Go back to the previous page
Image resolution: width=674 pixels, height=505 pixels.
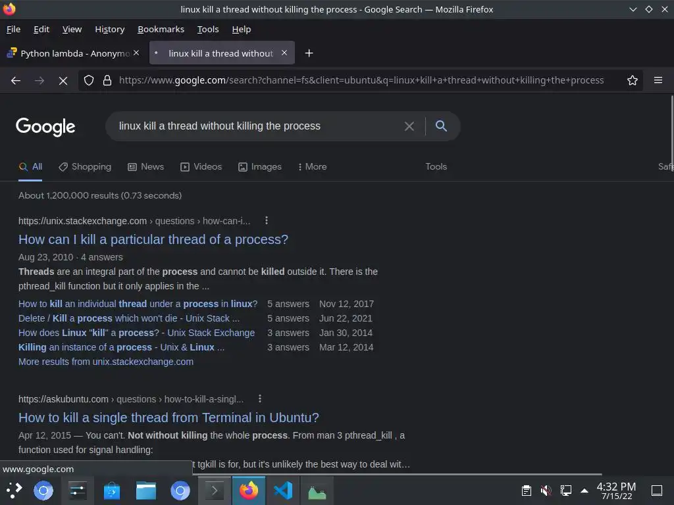16,80
